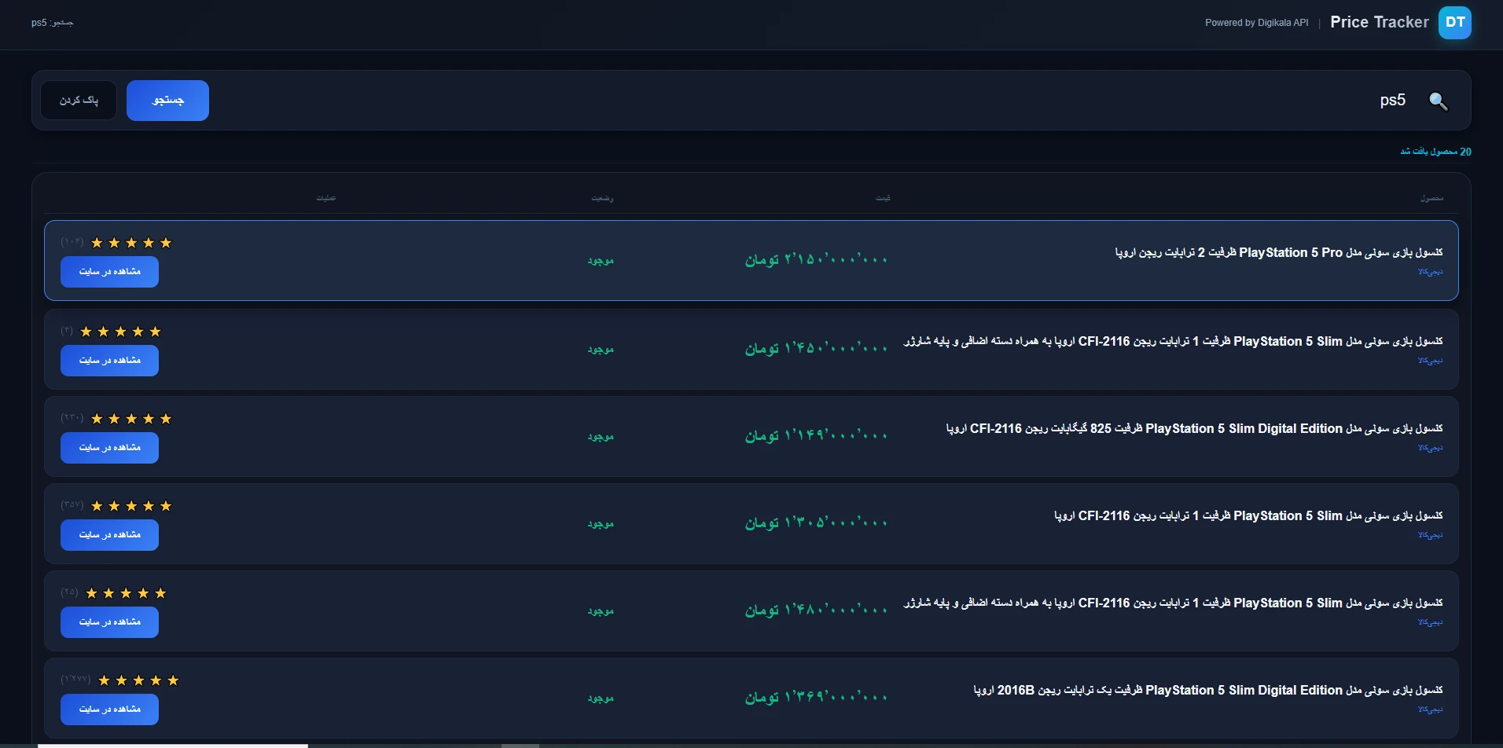The width and height of the screenshot is (1503, 748).
Task: Open مشاهده در سایت for ۱٬۴۵۰٬۰۰۰٬۰۰۰ item
Action: 109,361
